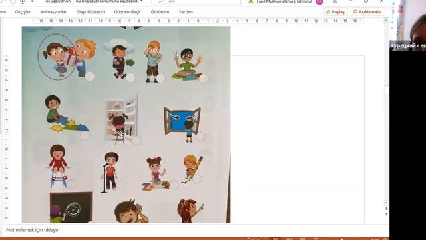
Task: Go to the next slide using the double-arrow button
Action: click(386, 215)
